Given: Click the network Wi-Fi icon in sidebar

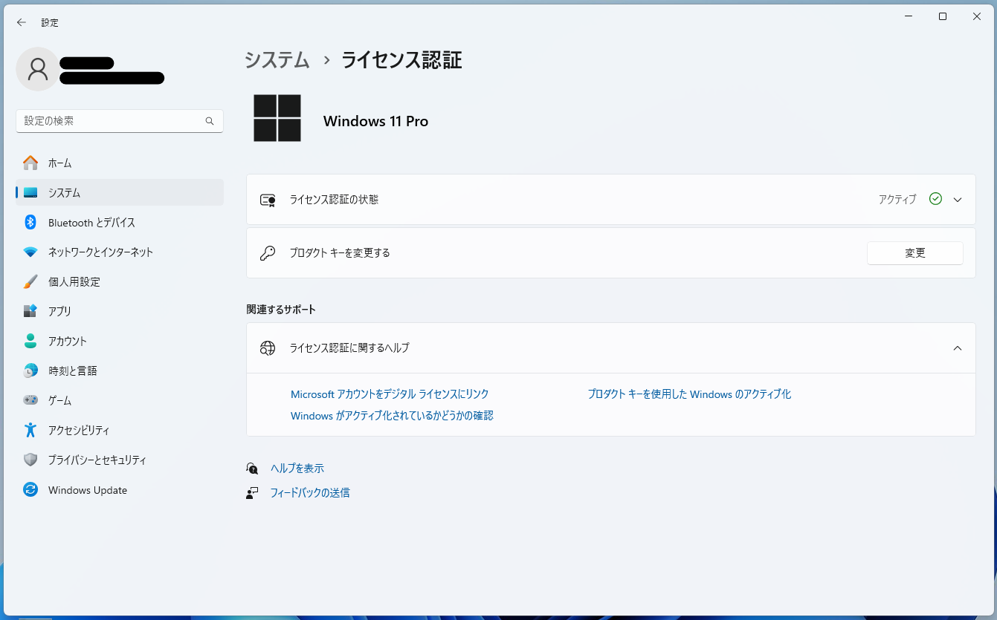Looking at the screenshot, I should point(30,252).
